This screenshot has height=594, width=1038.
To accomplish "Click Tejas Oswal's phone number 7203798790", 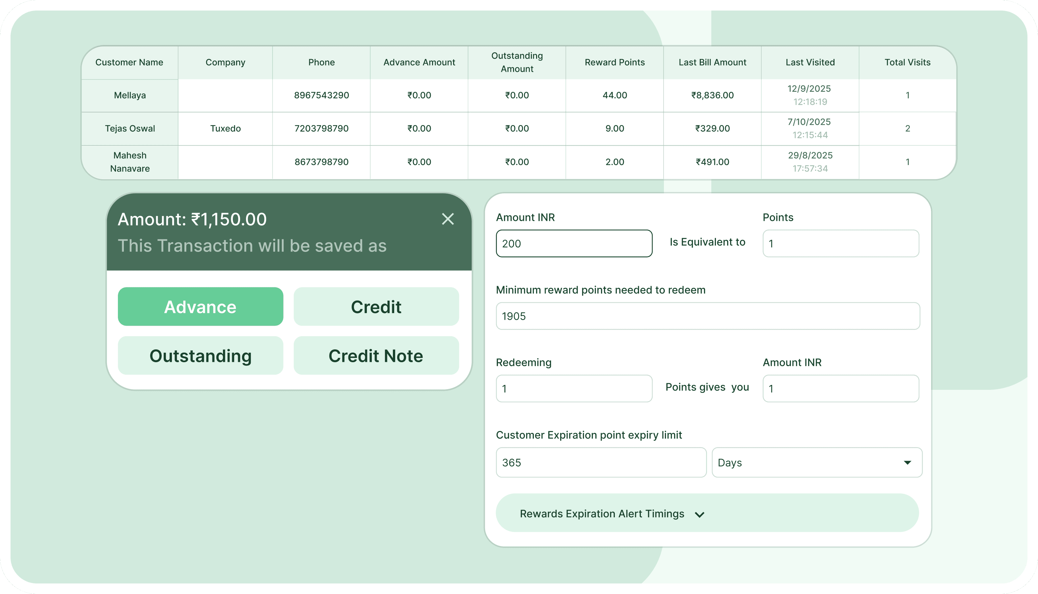I will [321, 128].
